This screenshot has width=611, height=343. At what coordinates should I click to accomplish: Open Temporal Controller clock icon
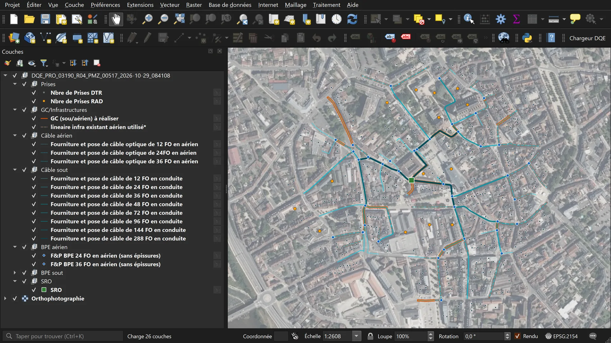336,19
